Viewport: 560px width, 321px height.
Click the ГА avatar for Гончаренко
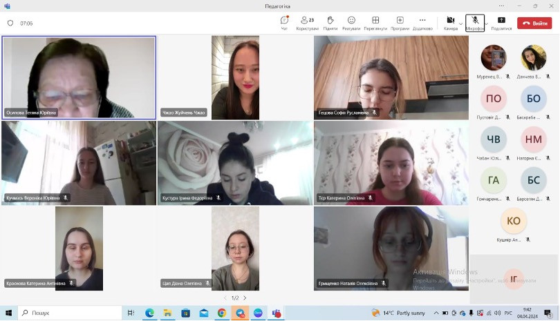click(x=494, y=180)
